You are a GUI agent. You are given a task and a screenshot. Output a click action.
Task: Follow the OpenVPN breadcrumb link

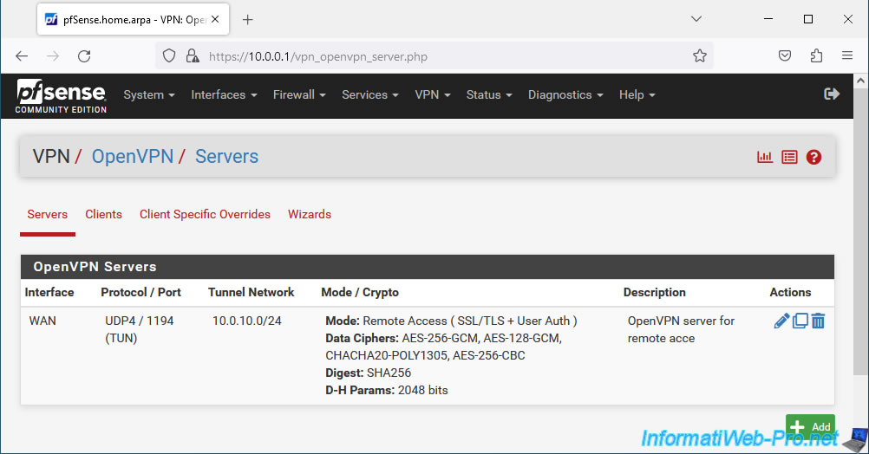(133, 157)
